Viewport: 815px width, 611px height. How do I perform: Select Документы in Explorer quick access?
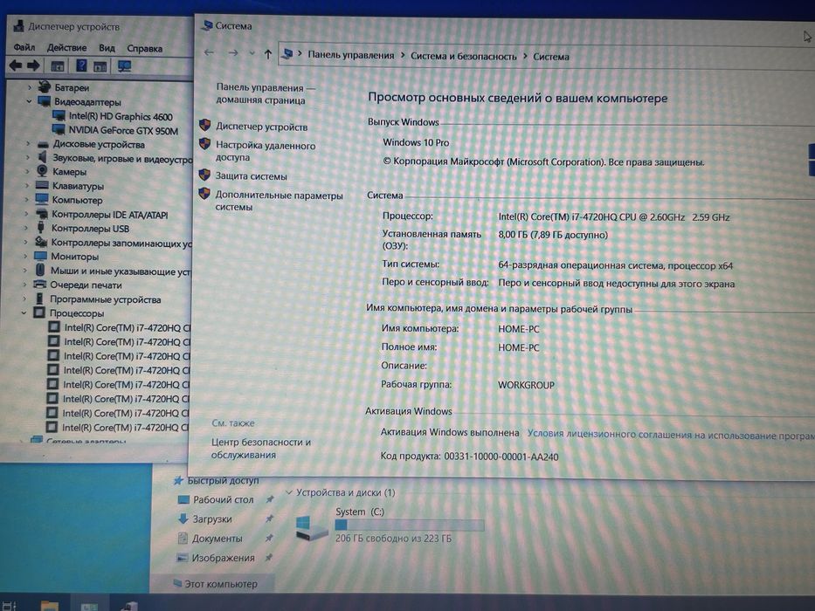(x=217, y=539)
